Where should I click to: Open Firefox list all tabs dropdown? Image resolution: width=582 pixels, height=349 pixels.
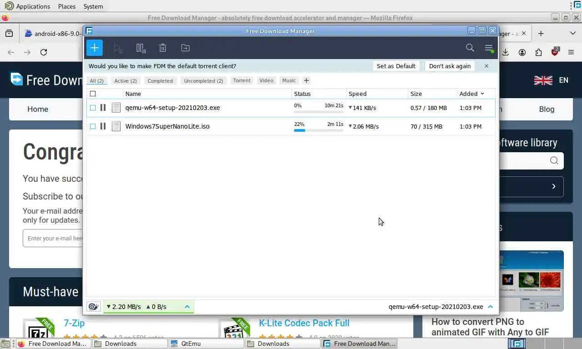tap(572, 33)
